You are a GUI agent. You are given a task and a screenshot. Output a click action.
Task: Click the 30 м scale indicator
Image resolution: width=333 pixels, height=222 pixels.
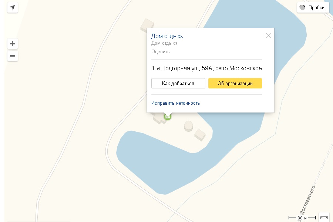tap(302, 218)
